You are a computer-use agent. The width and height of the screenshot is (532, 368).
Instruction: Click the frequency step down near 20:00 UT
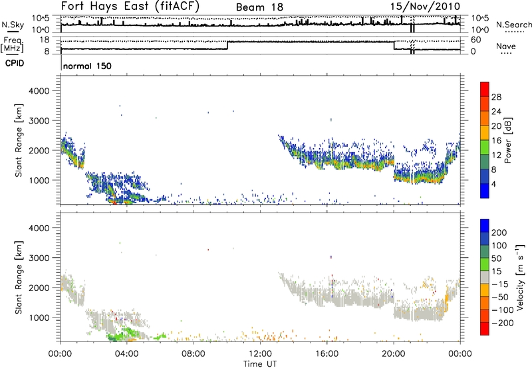(x=394, y=45)
